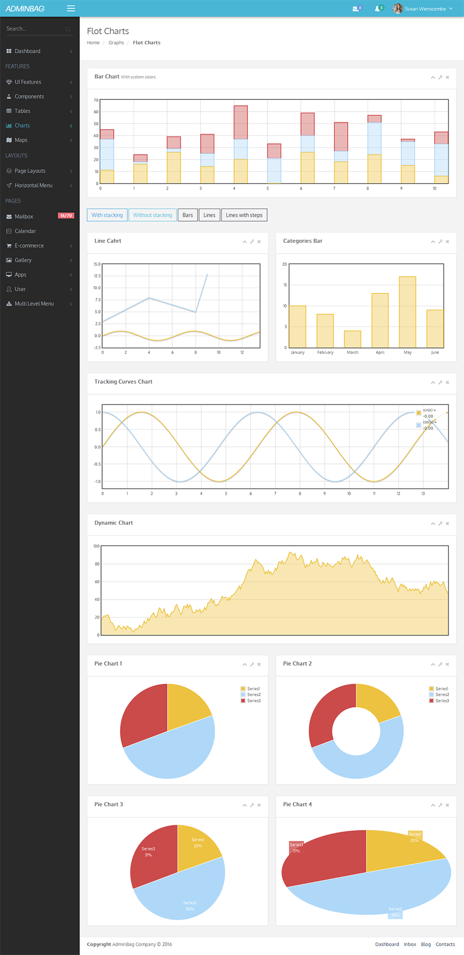Collapse the Tracking Curves Chart panel
This screenshot has width=464, height=955.
(x=433, y=382)
